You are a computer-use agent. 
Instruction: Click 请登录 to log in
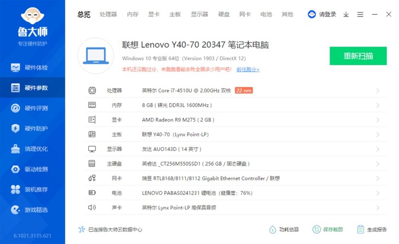328,14
